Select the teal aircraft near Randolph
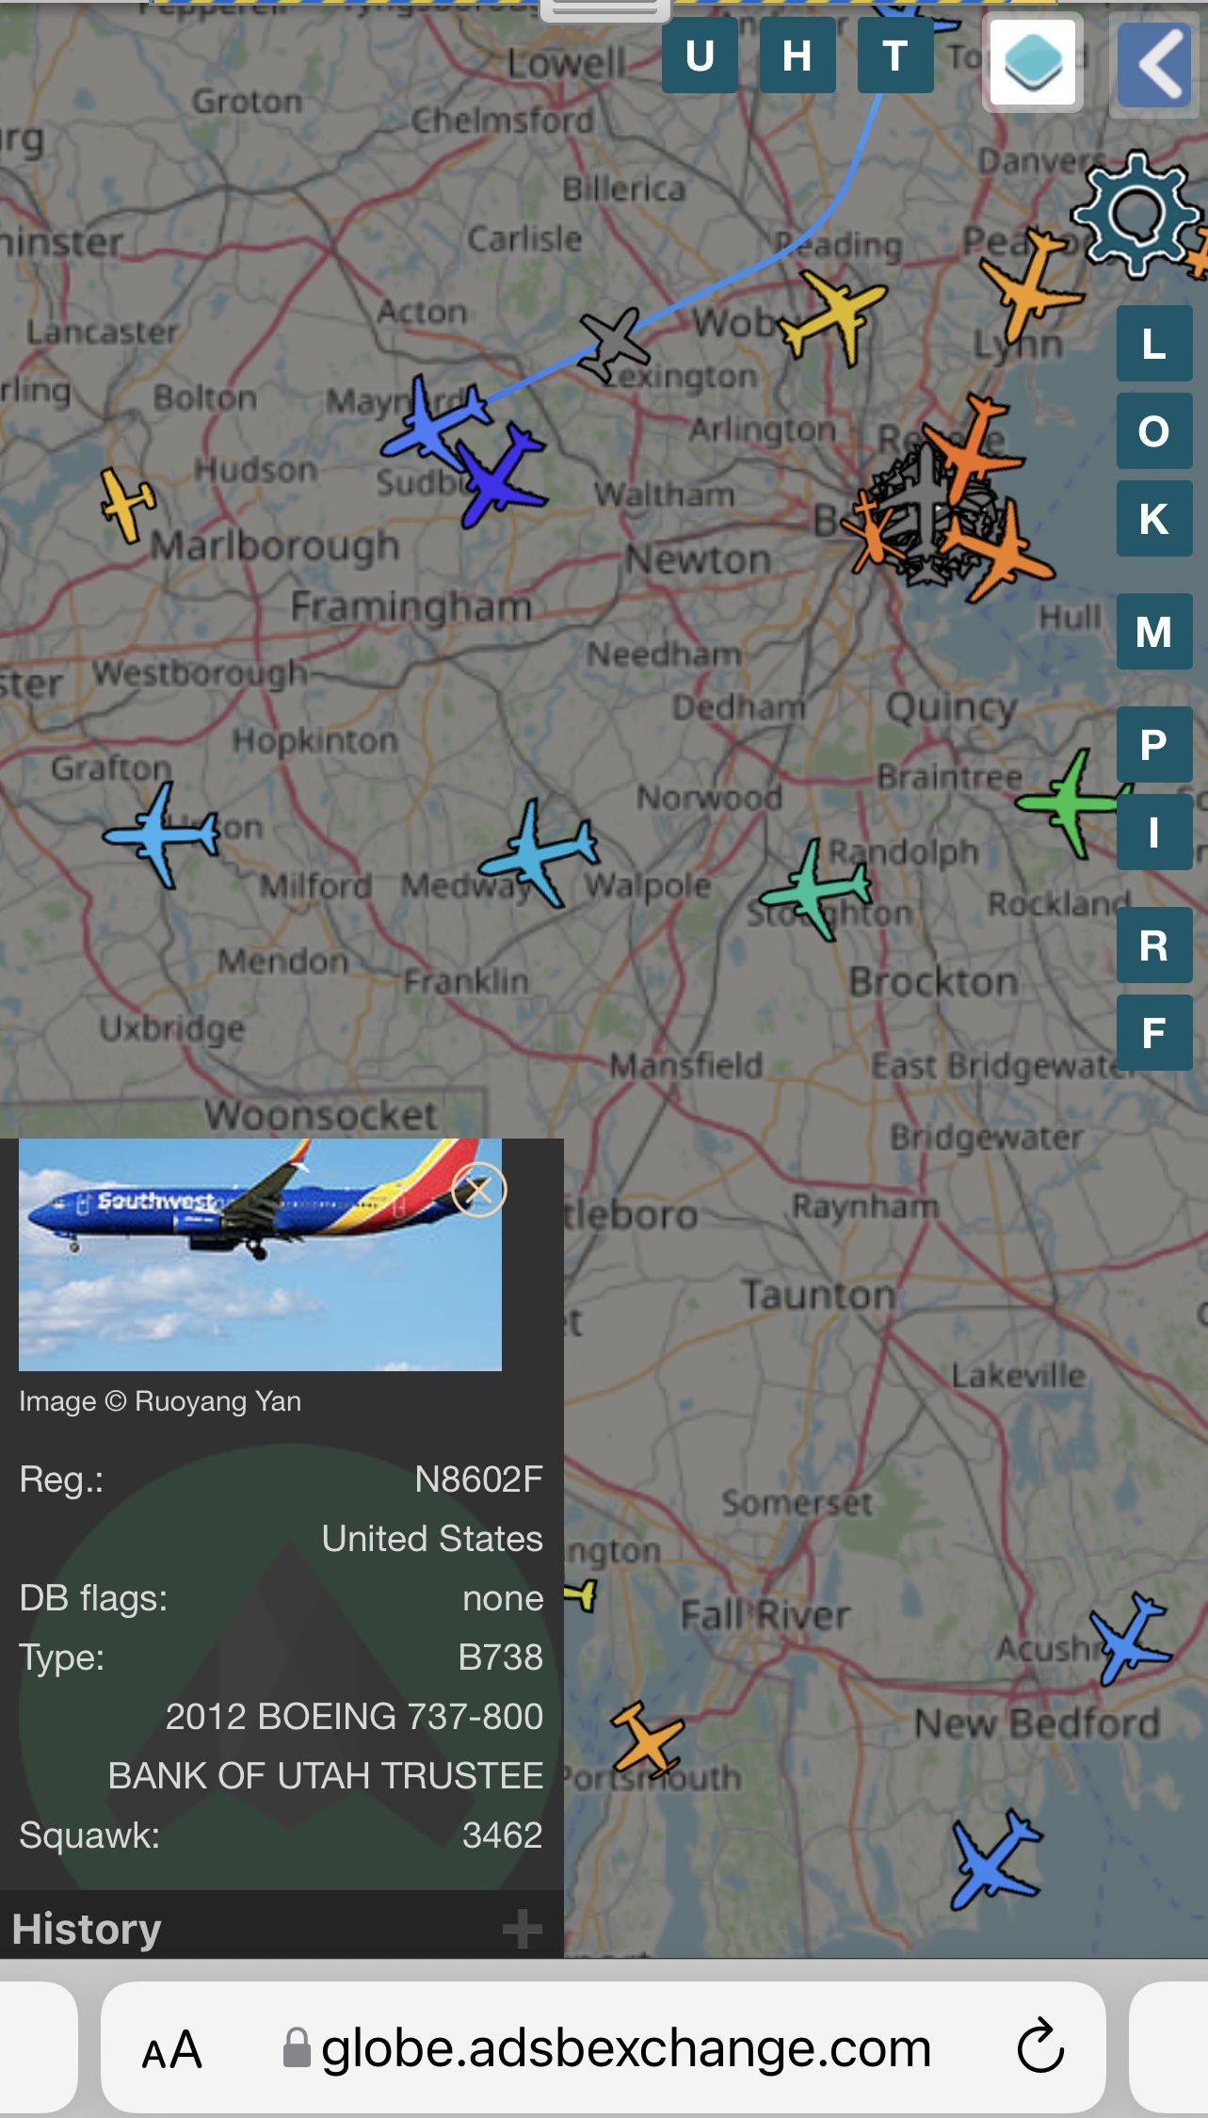1208x2118 pixels. (x=817, y=889)
